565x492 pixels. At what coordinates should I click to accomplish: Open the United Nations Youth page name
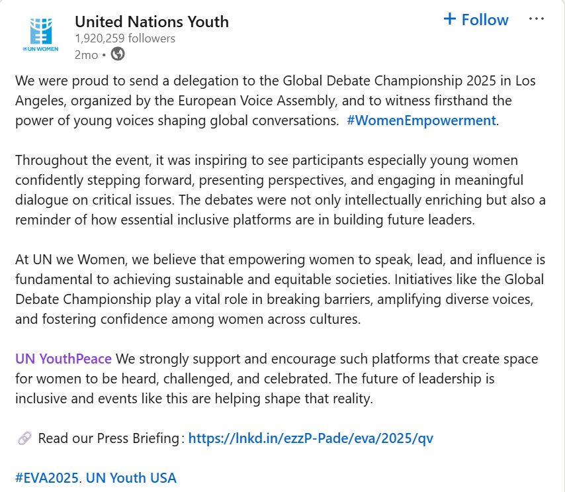pyautogui.click(x=152, y=21)
